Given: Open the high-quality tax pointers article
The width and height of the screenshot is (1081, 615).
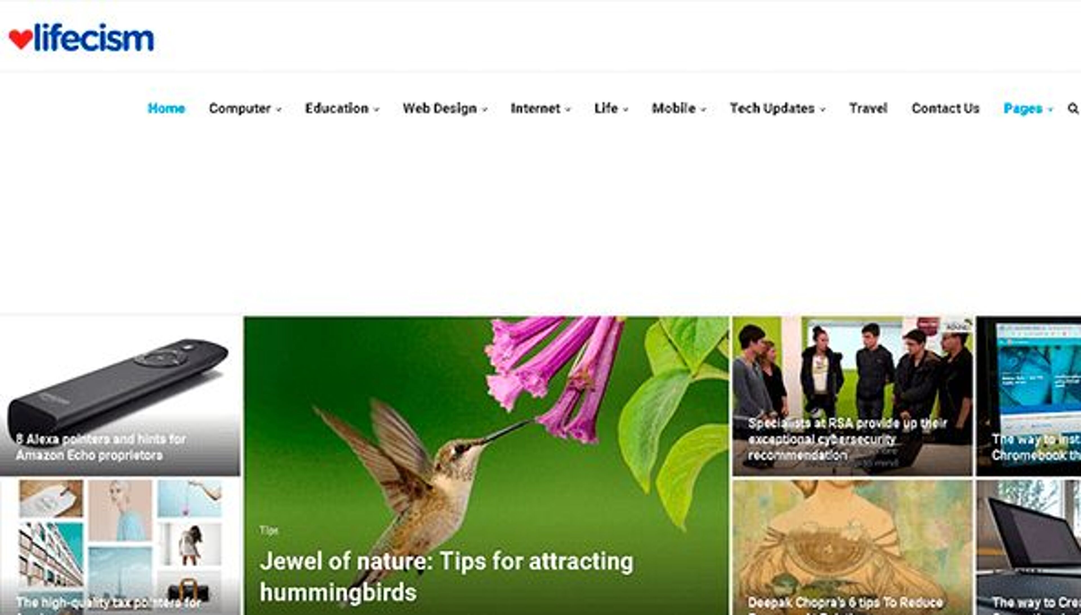Looking at the screenshot, I should [x=120, y=547].
